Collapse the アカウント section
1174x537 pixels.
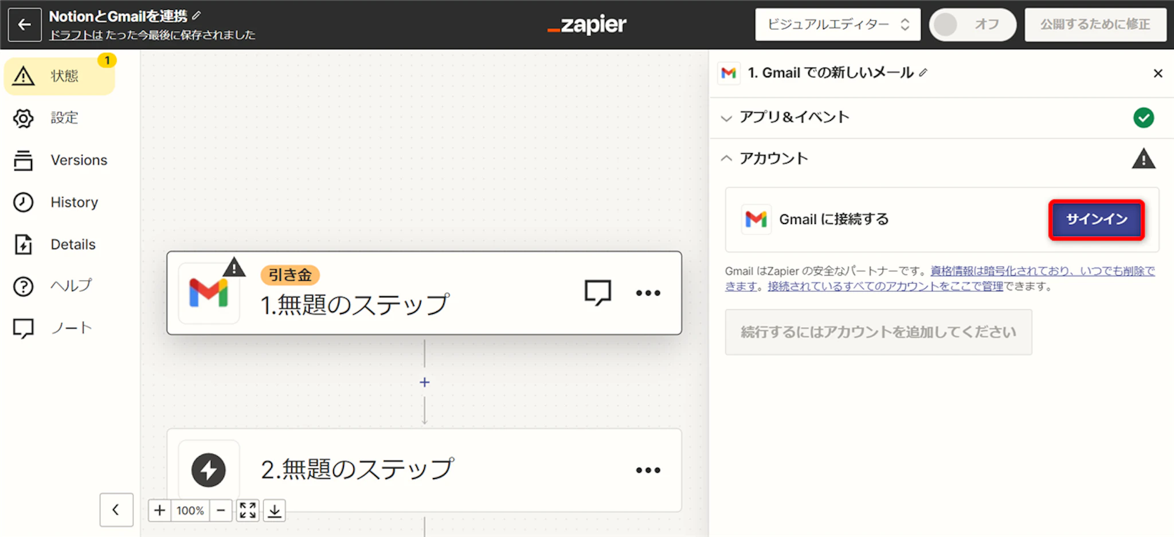pos(773,159)
